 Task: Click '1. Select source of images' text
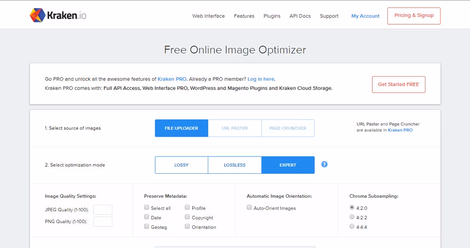pos(73,128)
